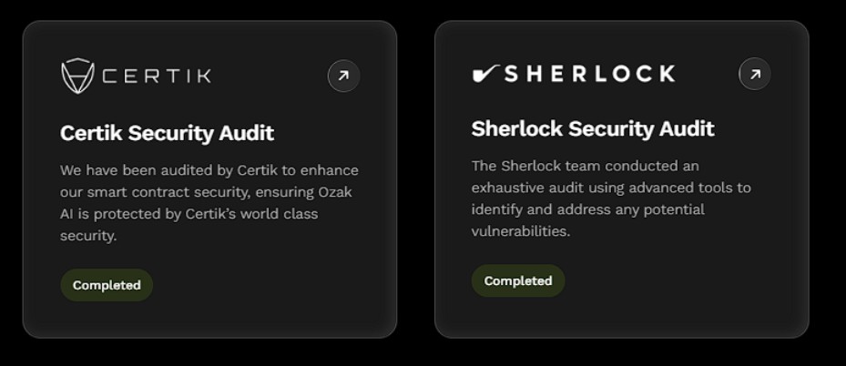The height and width of the screenshot is (366, 846).
Task: Open the Certik audit arrow link
Action: coord(343,76)
